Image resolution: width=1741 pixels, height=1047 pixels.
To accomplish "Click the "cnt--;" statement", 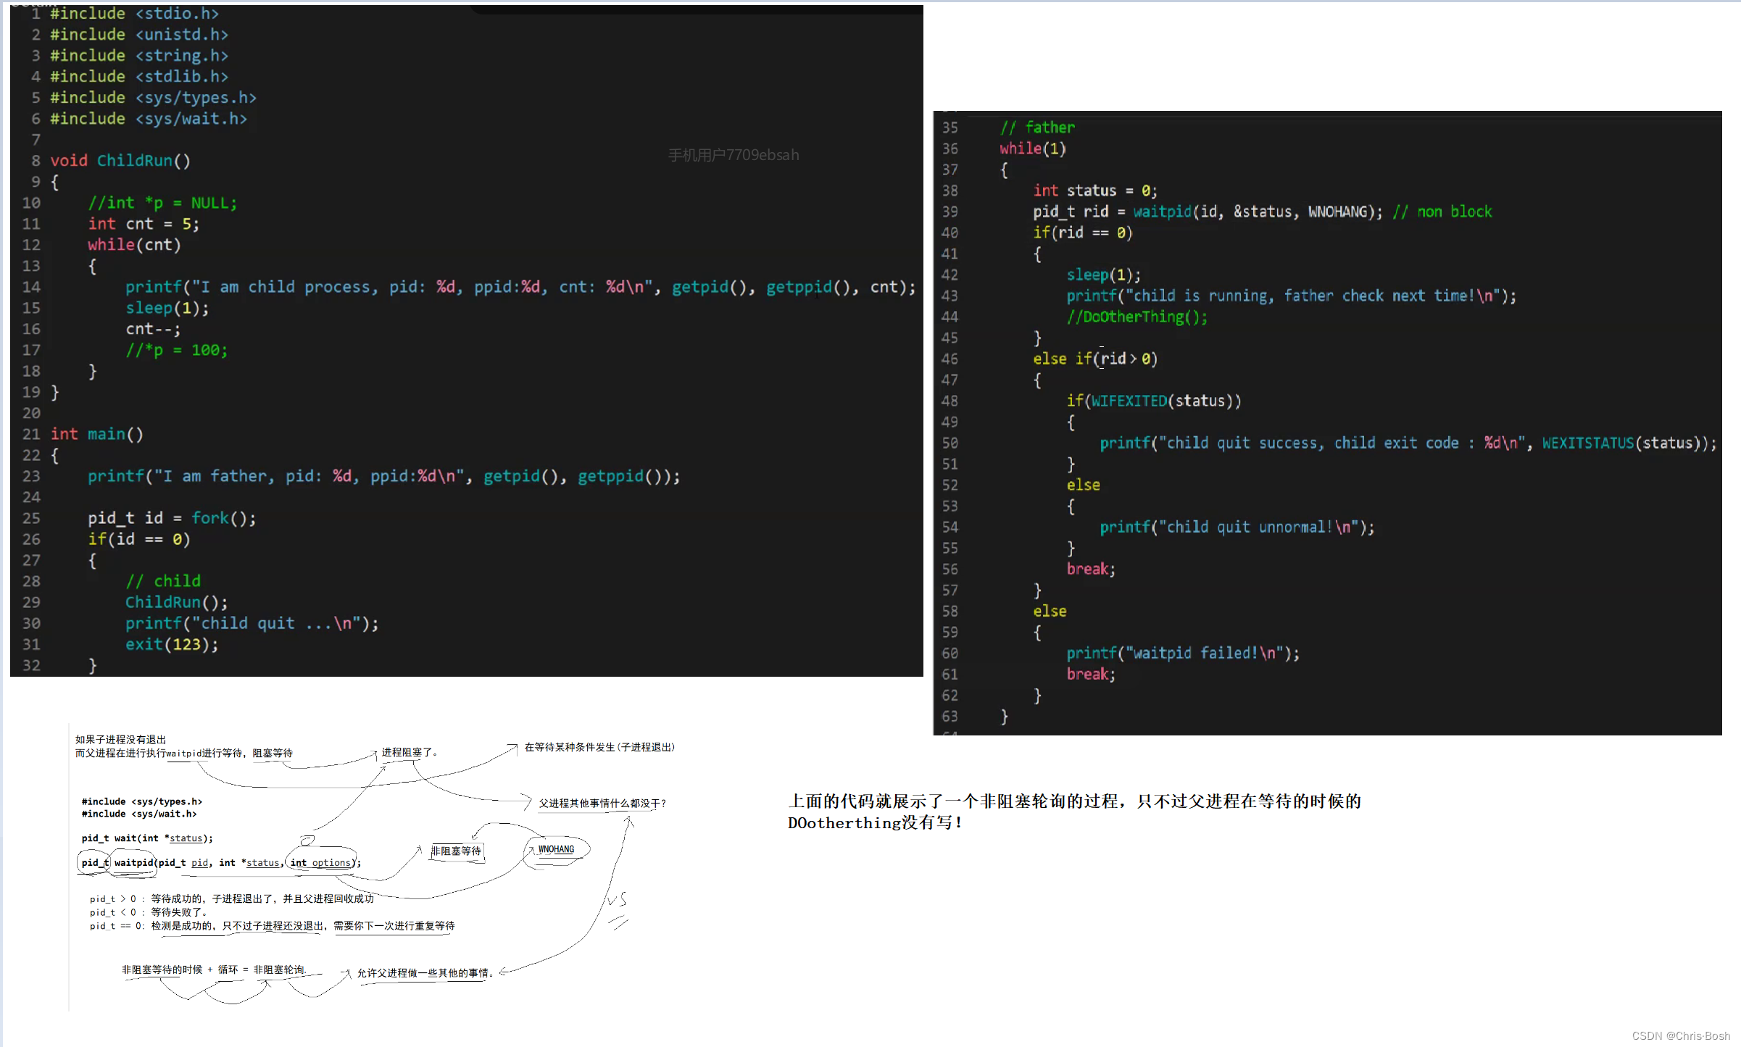I will click(x=153, y=329).
